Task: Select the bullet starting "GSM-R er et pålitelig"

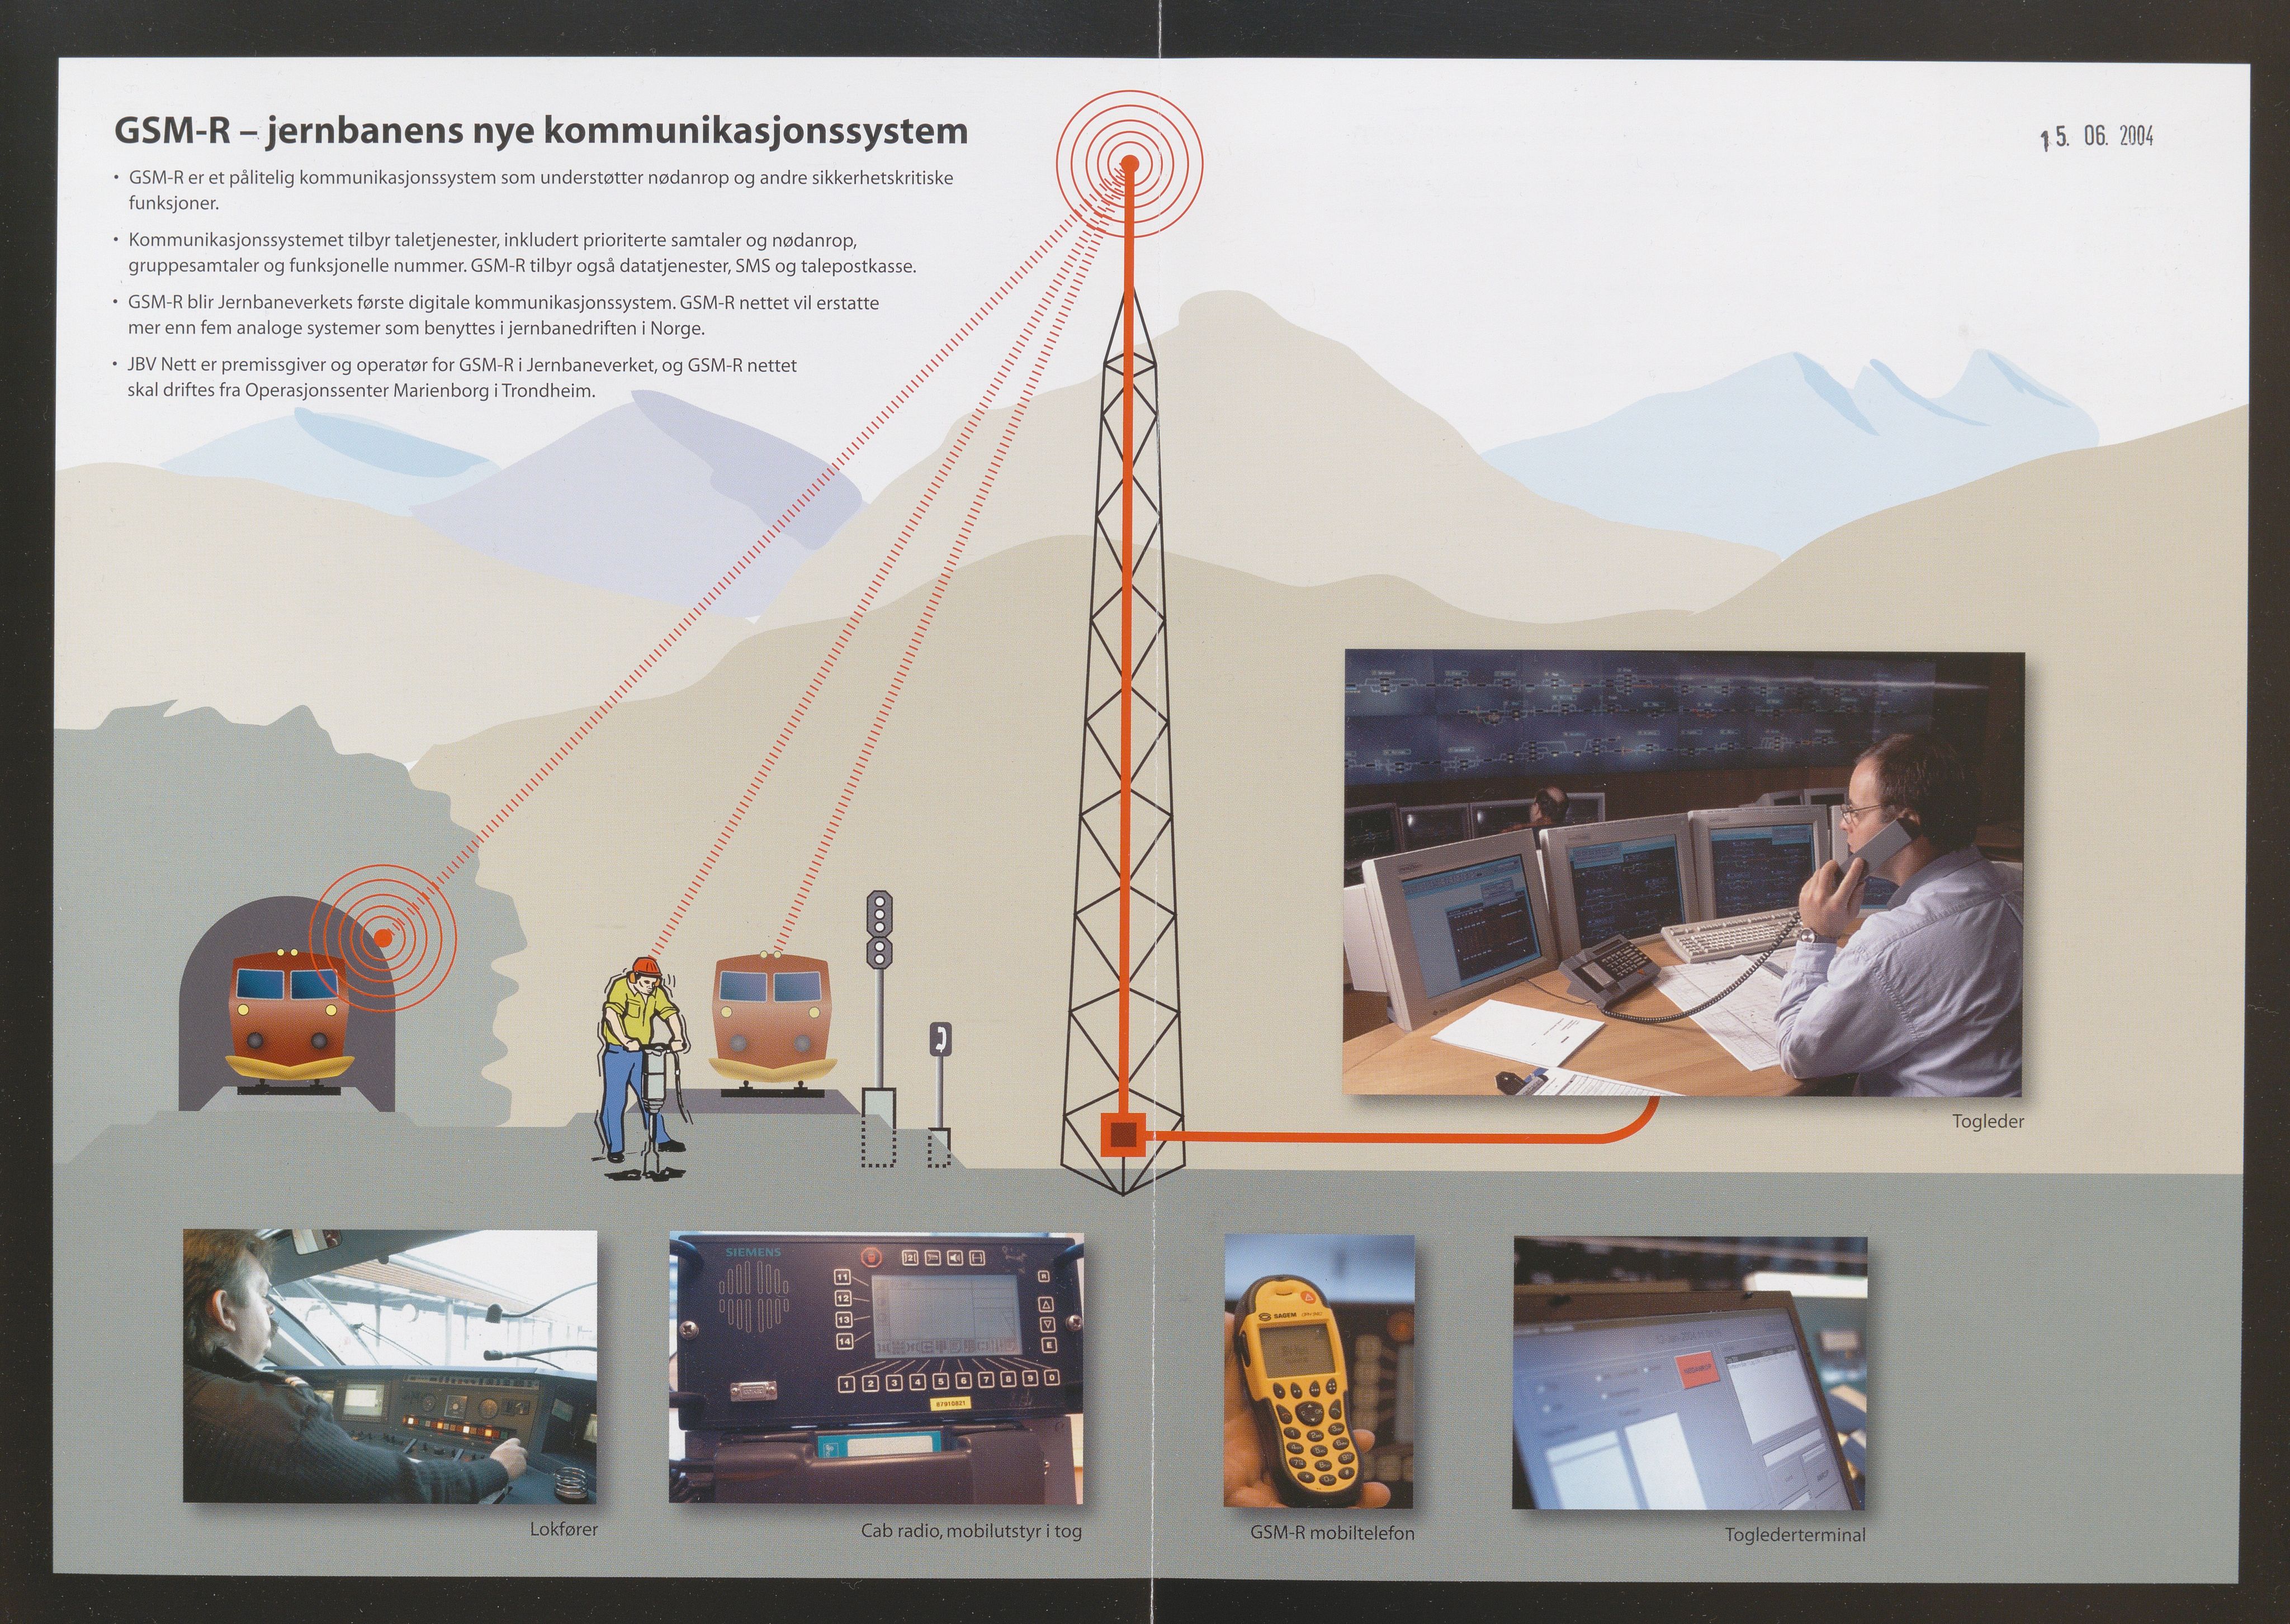Action: coord(532,190)
